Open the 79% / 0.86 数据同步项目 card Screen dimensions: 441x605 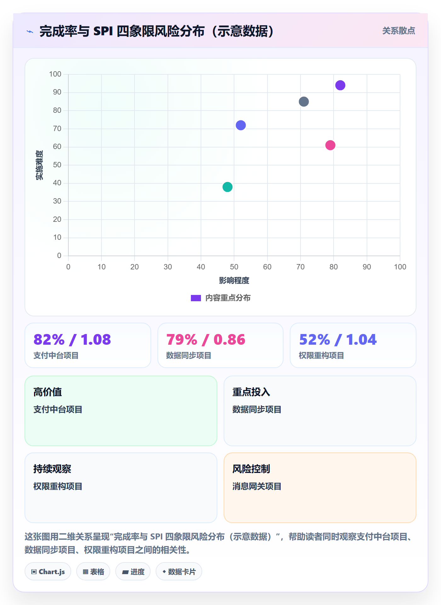(x=220, y=345)
